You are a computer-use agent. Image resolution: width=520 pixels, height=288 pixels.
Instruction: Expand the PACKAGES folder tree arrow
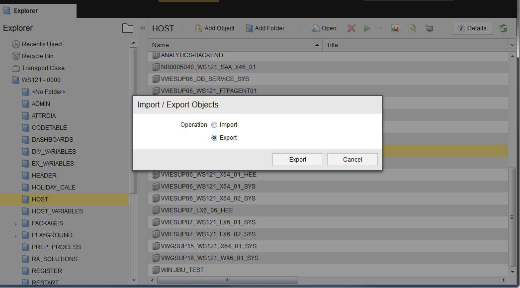16,224
